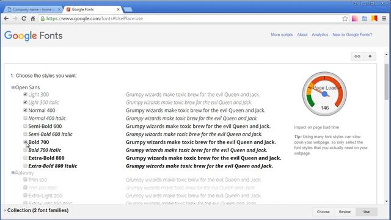Open the More scripts link
This screenshot has width=391, height=220.
pos(282,35)
